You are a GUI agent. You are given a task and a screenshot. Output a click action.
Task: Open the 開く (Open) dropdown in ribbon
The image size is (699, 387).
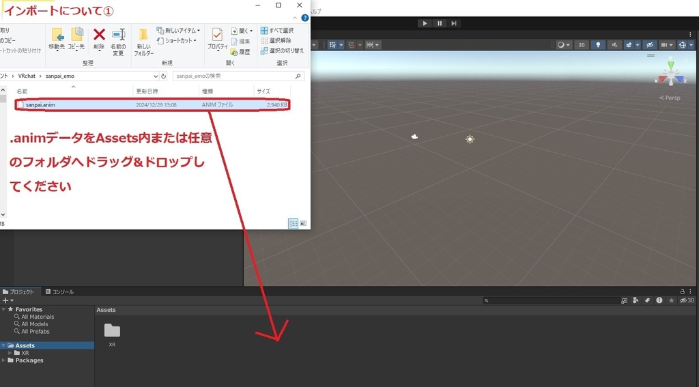(242, 31)
